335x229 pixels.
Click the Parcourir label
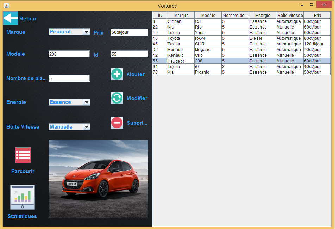[23, 171]
